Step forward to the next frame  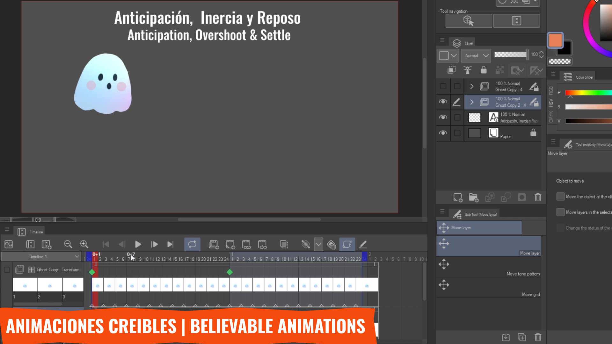click(x=155, y=244)
